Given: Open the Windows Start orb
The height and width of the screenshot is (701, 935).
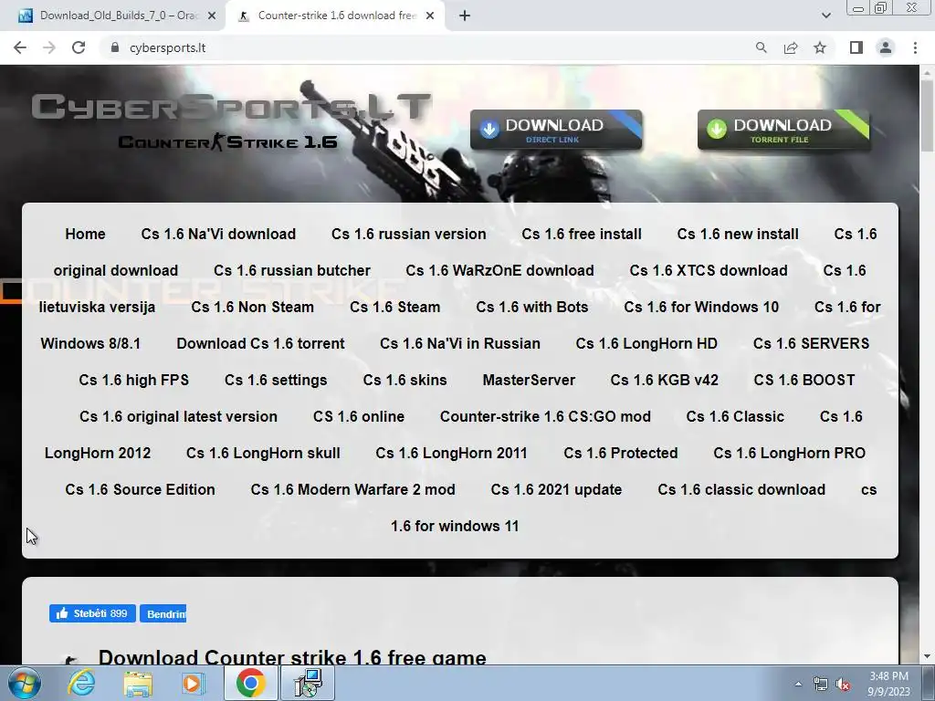Looking at the screenshot, I should [x=24, y=683].
